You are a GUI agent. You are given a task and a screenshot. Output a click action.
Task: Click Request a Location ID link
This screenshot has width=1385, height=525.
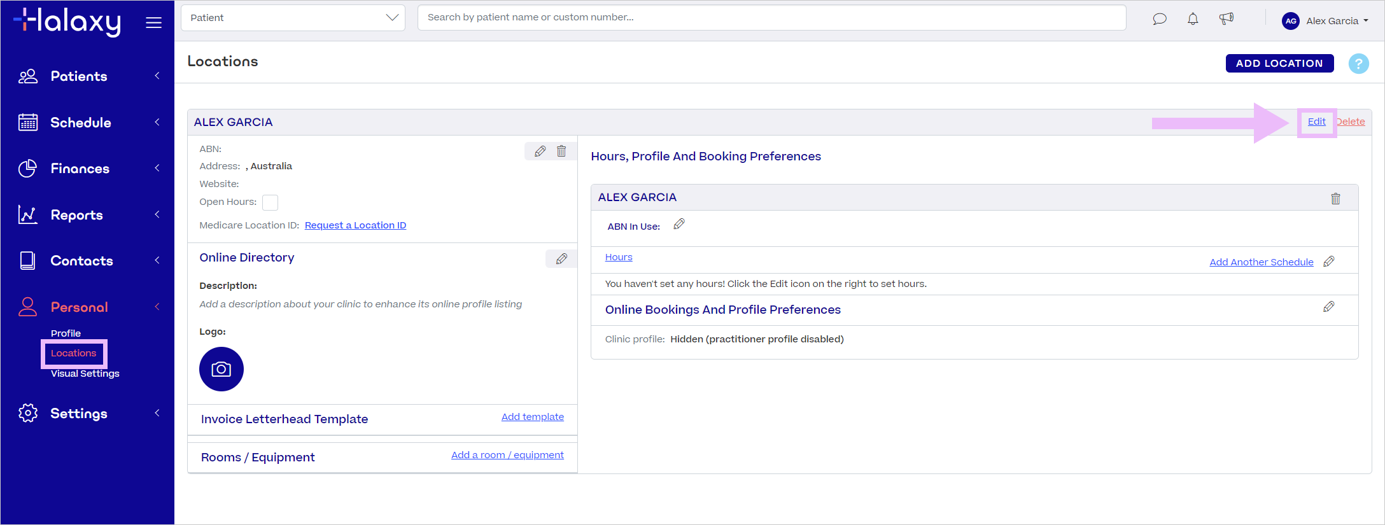point(355,225)
